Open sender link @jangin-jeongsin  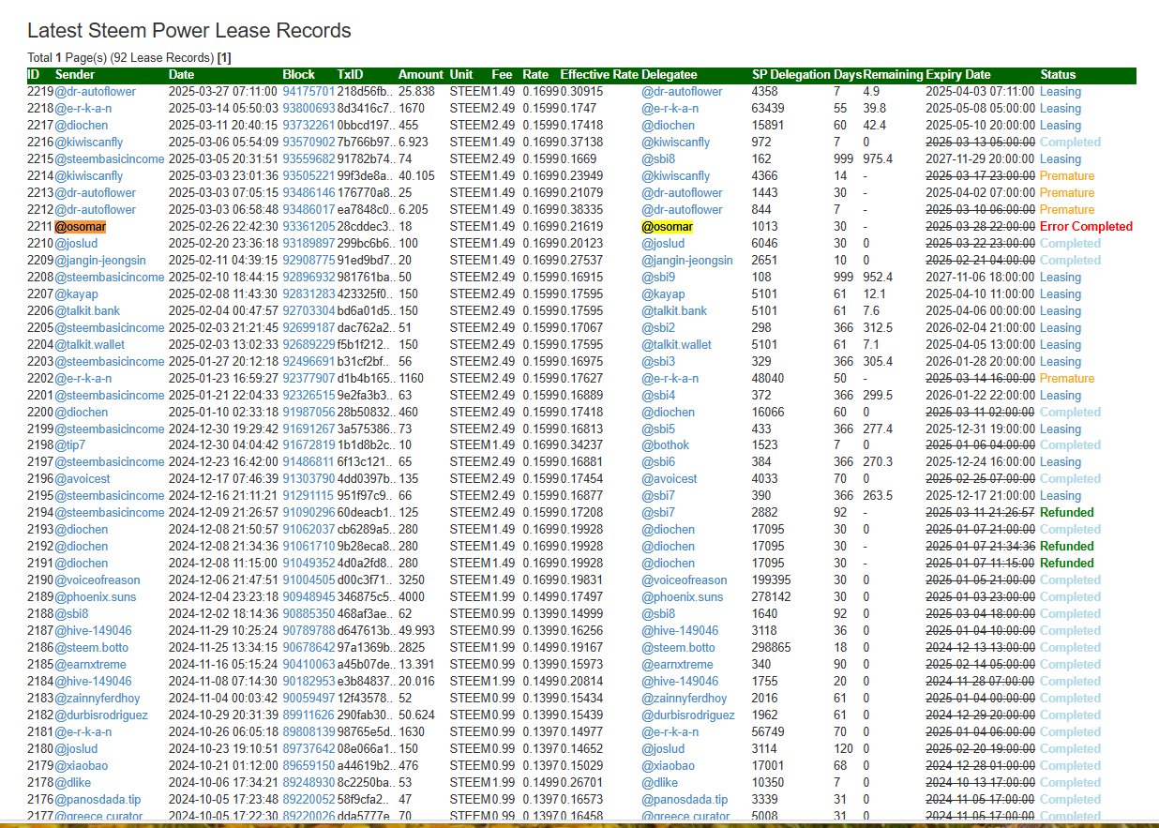(x=100, y=261)
